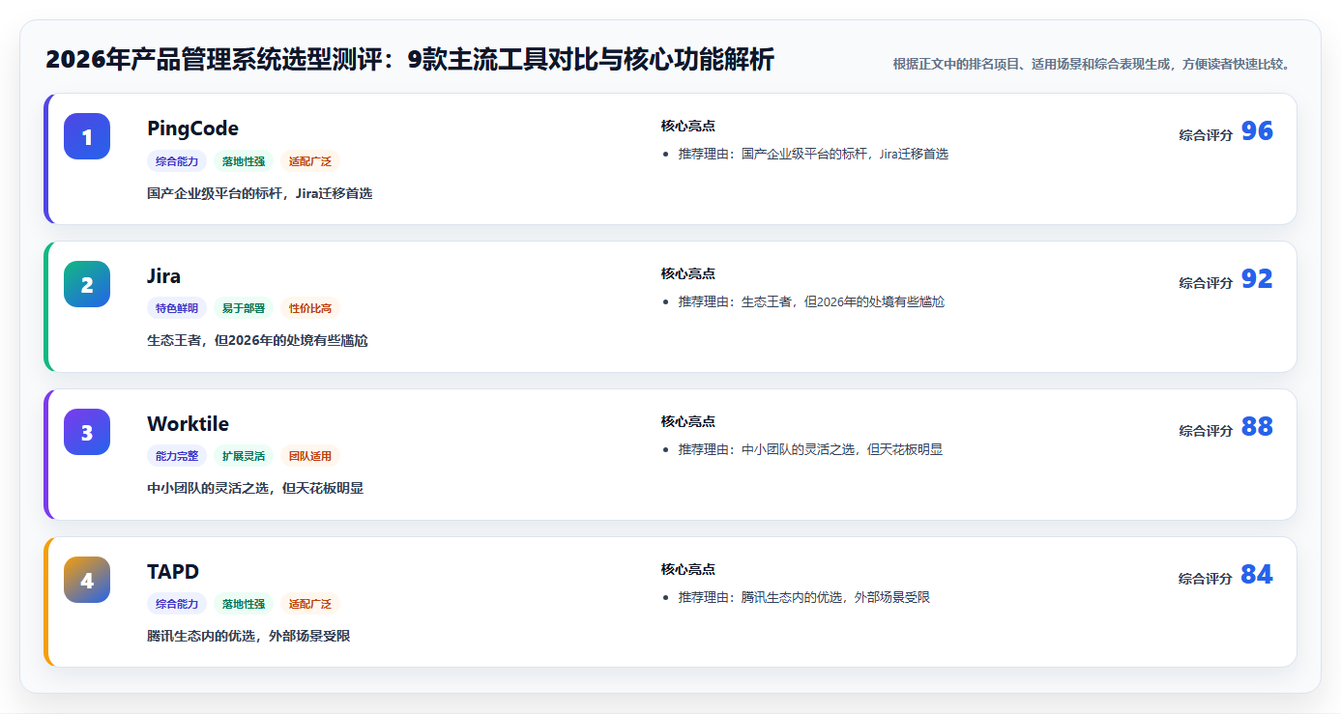Click the 核心亮点 heading in Worktile card
1341x714 pixels.
pyautogui.click(x=688, y=422)
